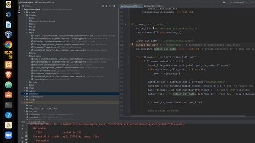Expand the temp folder
The image size is (255, 143).
coord(27,53)
